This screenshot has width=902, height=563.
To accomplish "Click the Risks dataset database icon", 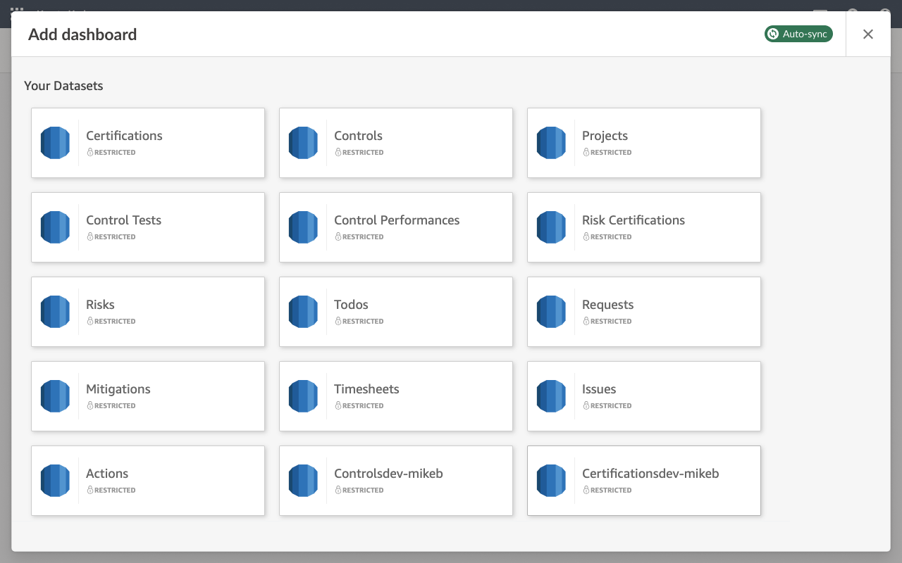I will 55,312.
